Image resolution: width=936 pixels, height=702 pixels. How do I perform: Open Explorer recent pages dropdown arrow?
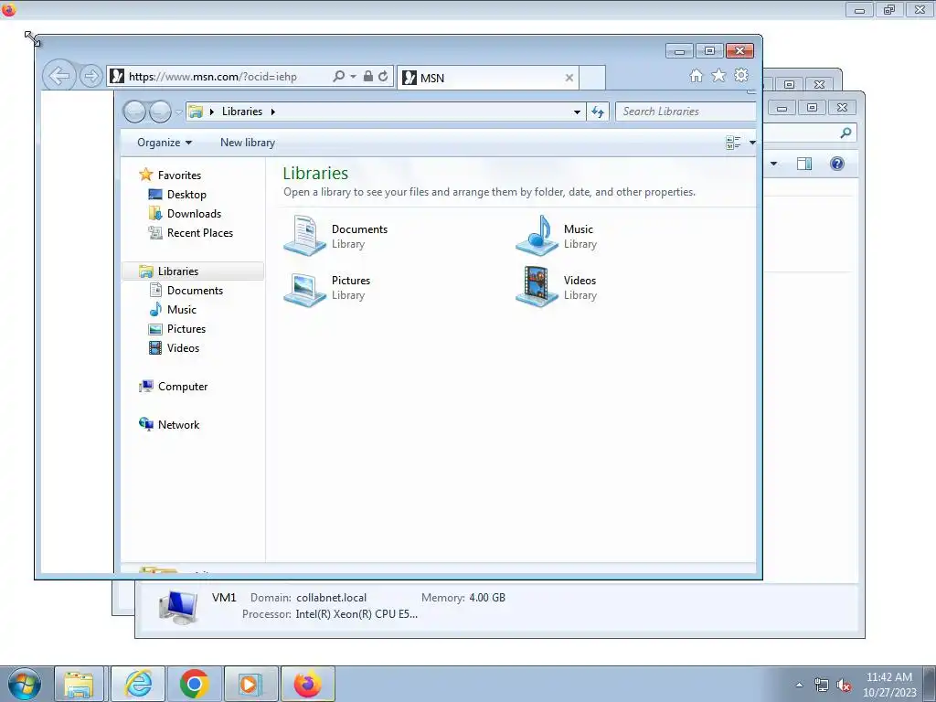[178, 112]
